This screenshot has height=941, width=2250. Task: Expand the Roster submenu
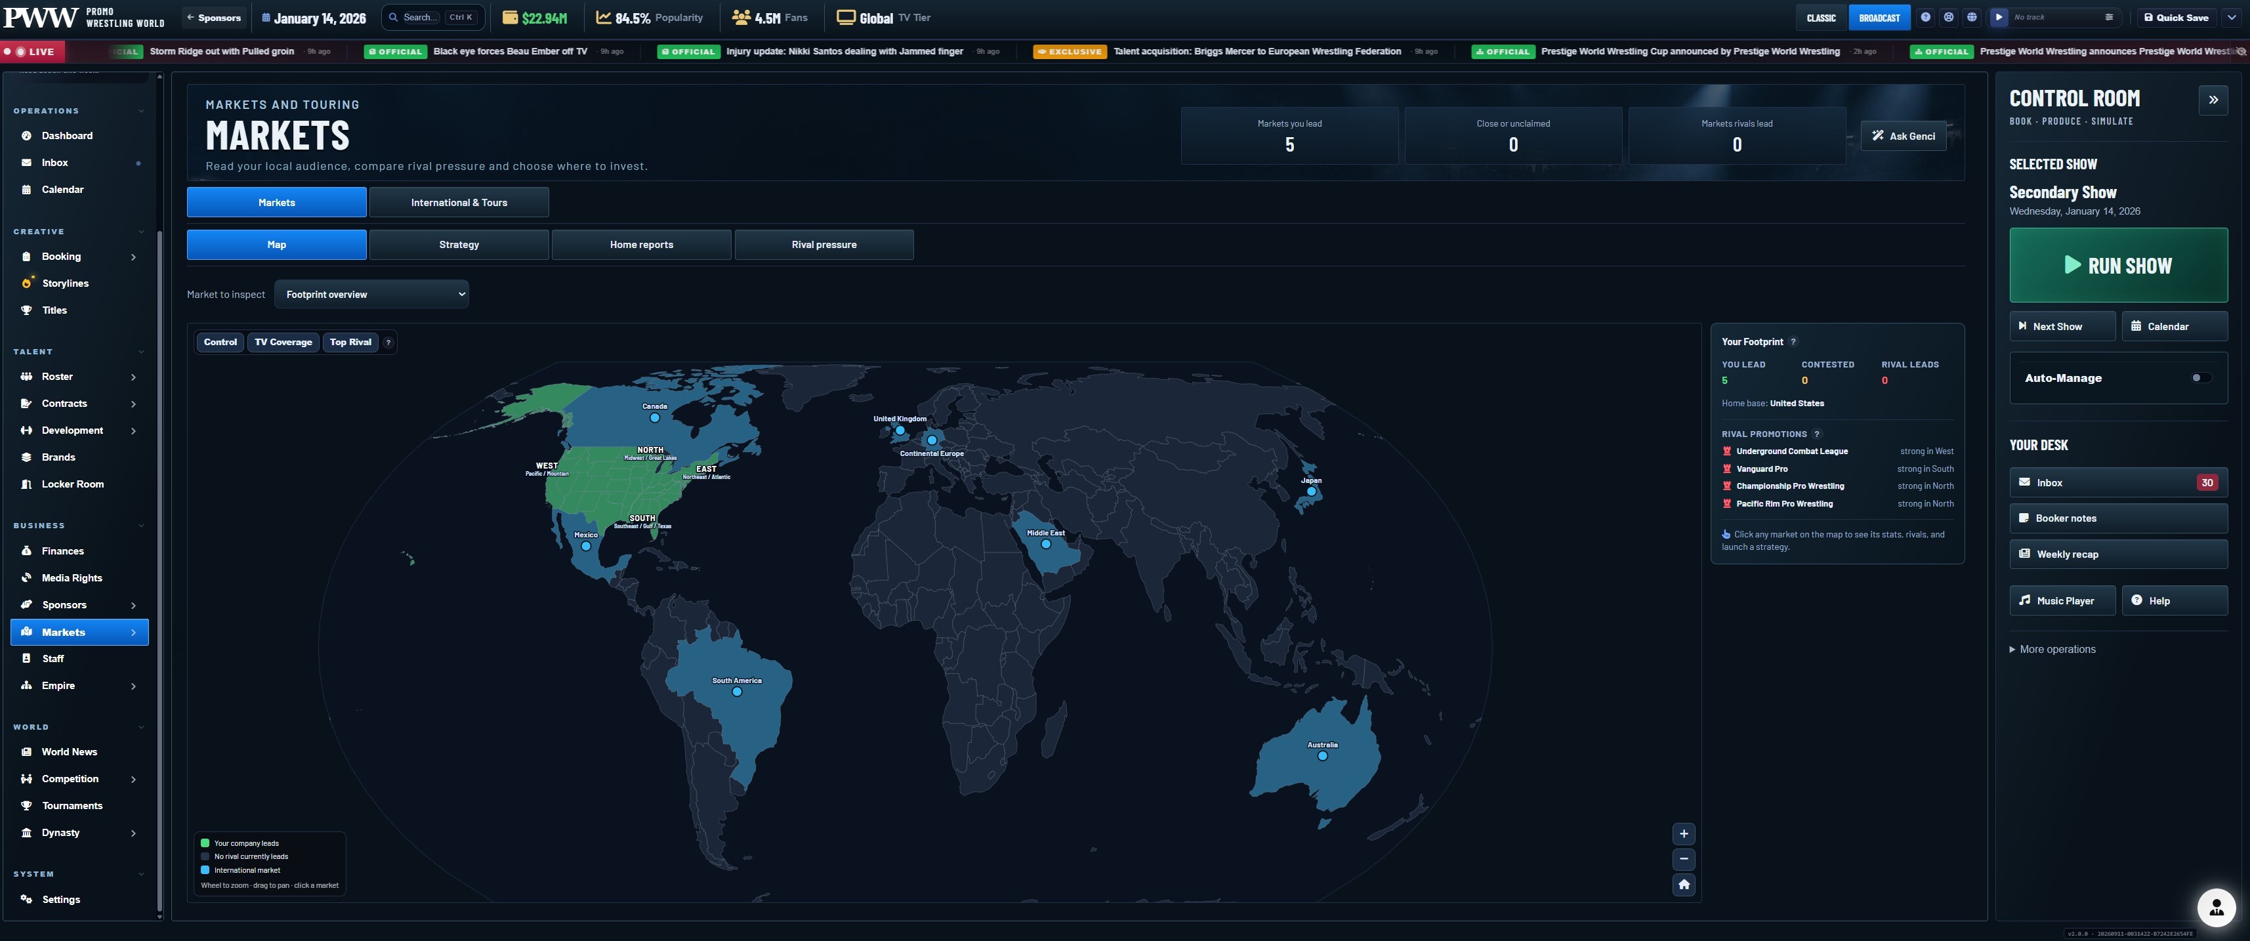click(134, 377)
